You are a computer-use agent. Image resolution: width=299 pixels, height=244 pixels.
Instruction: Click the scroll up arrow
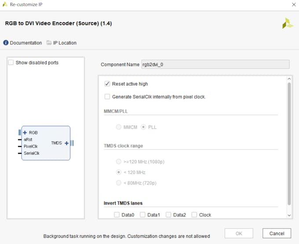tap(289, 79)
